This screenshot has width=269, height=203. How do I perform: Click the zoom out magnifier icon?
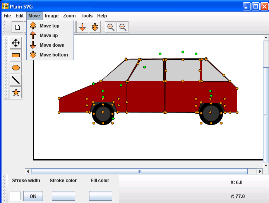123,27
